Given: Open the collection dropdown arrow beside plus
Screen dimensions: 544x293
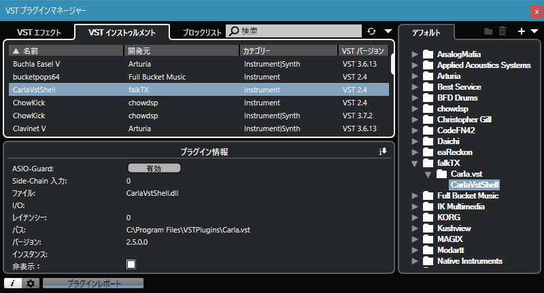Looking at the screenshot, I should pos(534,31).
